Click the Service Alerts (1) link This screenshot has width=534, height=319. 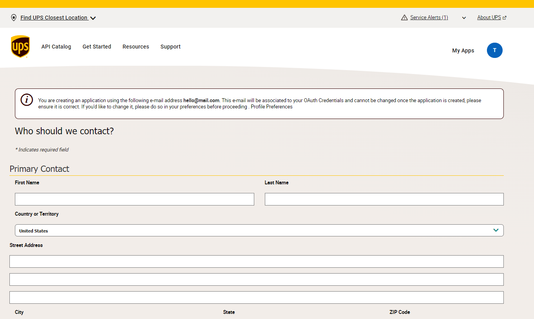429,17
